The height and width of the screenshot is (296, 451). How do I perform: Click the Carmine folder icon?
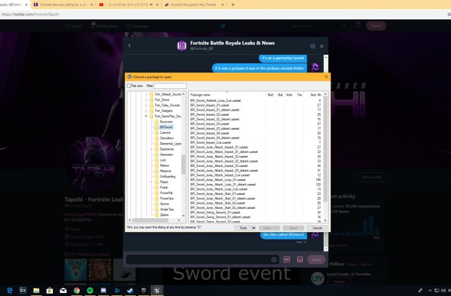click(x=156, y=132)
